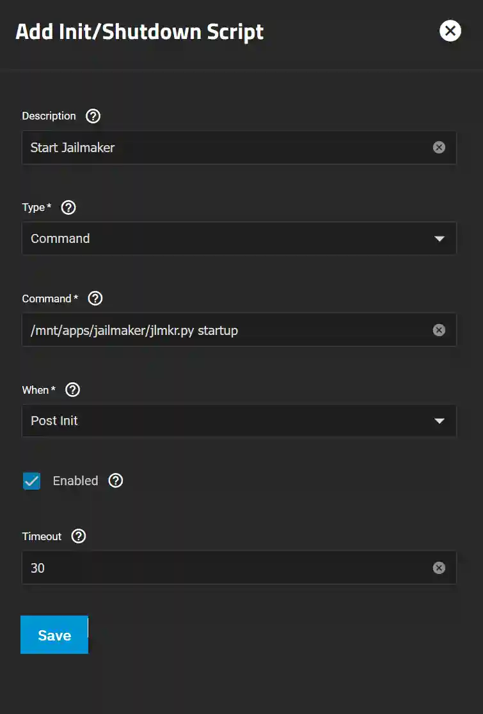
Task: Disable the Enabled checkbox
Action: click(31, 481)
